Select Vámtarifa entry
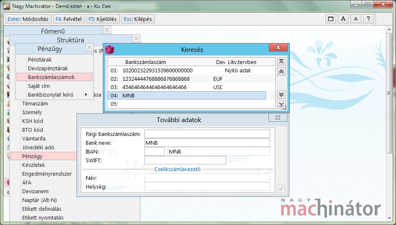Screen dimensions: 396x225 34,138
